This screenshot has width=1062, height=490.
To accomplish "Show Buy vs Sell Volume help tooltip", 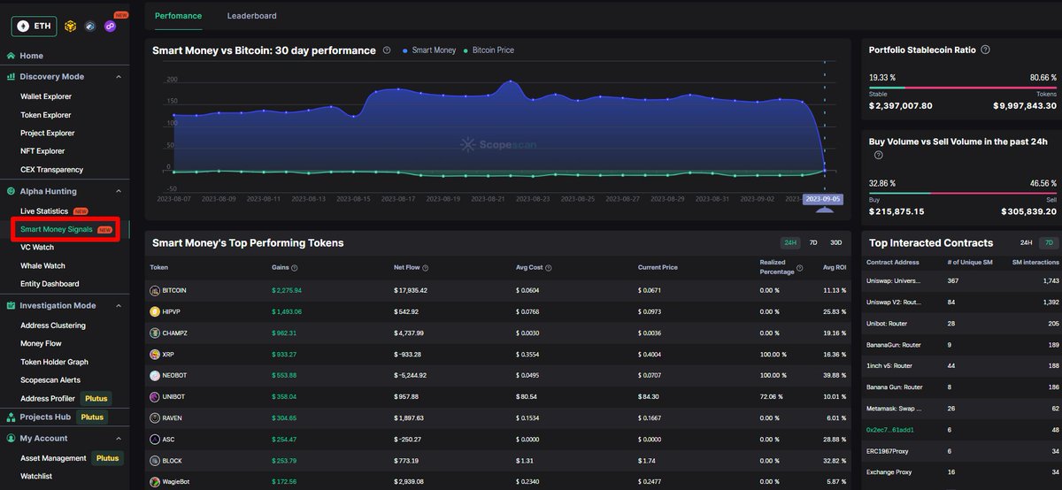I will pos(879,155).
